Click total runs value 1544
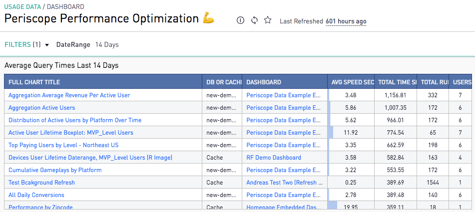 pyautogui.click(x=433, y=183)
